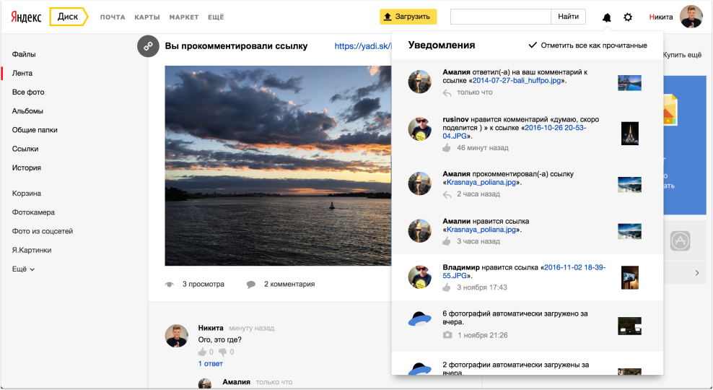713x390 pixels.
Task: Open Никита's profile avatar in header
Action: [691, 17]
